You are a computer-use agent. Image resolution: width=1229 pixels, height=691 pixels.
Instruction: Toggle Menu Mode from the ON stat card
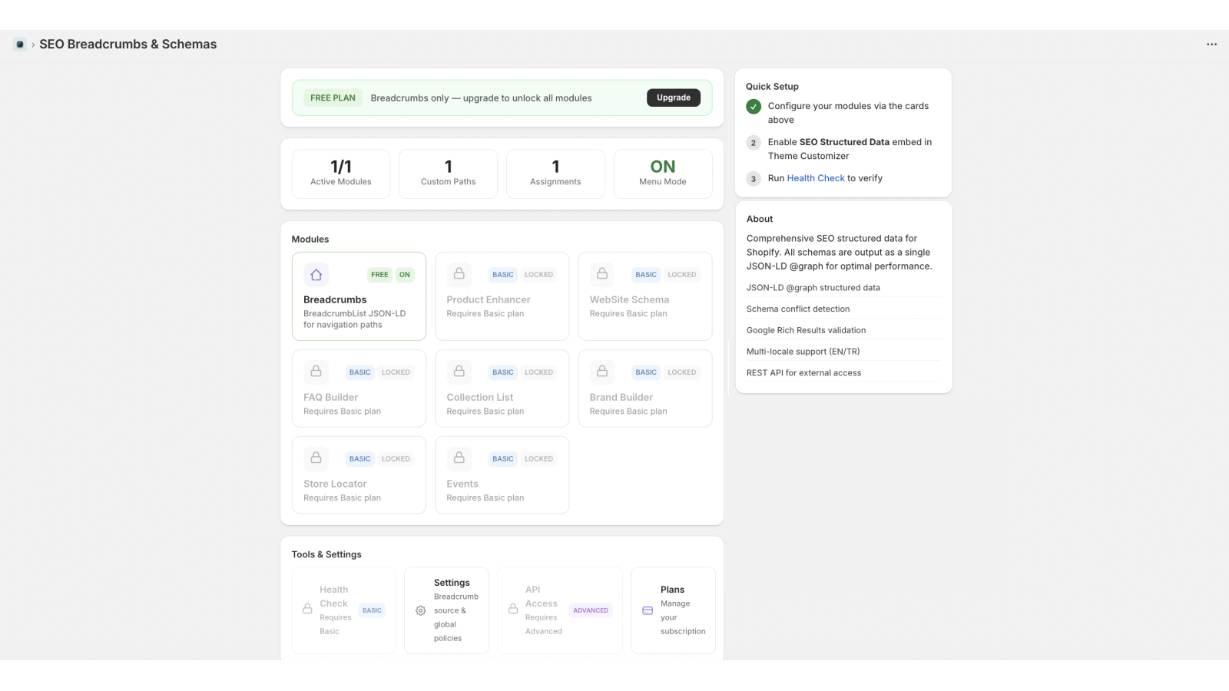pyautogui.click(x=662, y=174)
